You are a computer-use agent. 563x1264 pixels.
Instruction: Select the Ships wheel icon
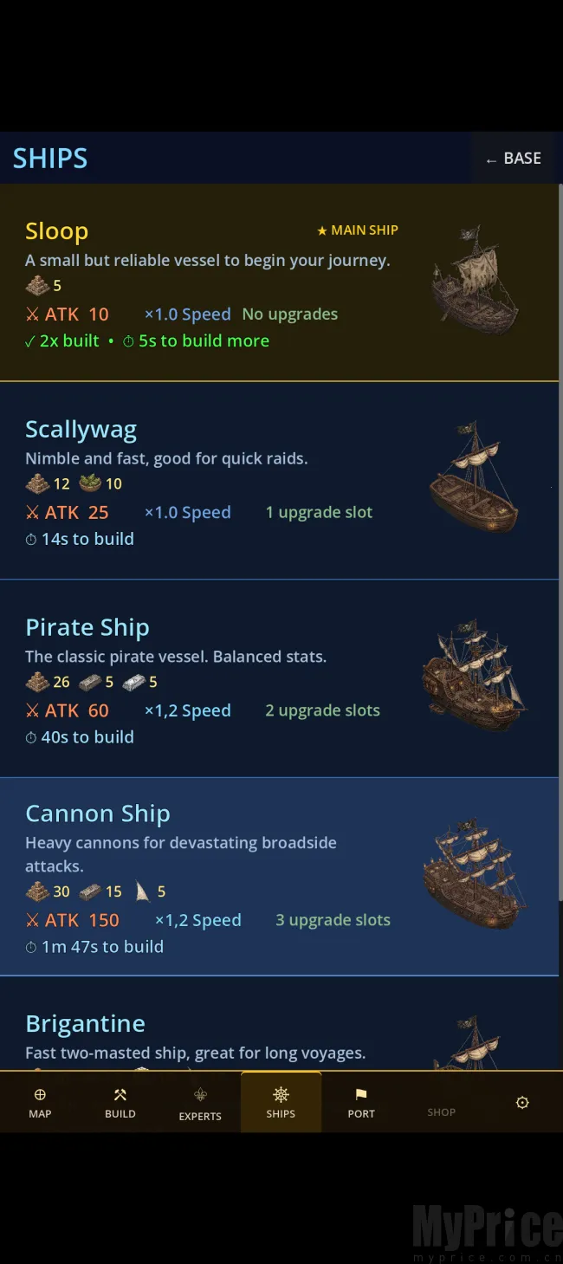[x=281, y=1095]
